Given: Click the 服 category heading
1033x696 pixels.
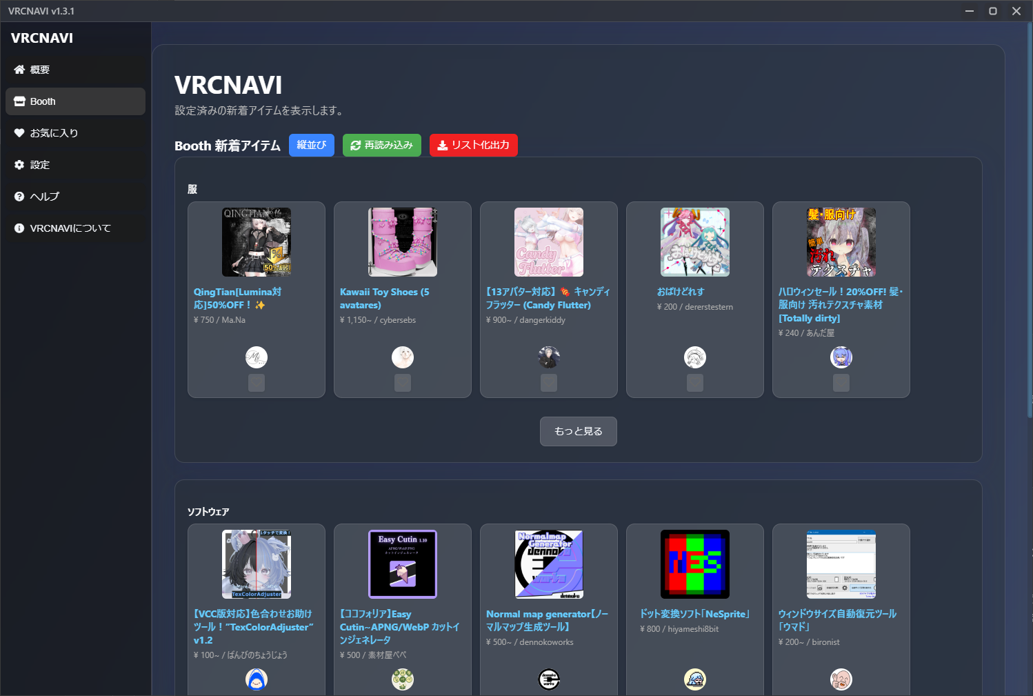Looking at the screenshot, I should 192,189.
